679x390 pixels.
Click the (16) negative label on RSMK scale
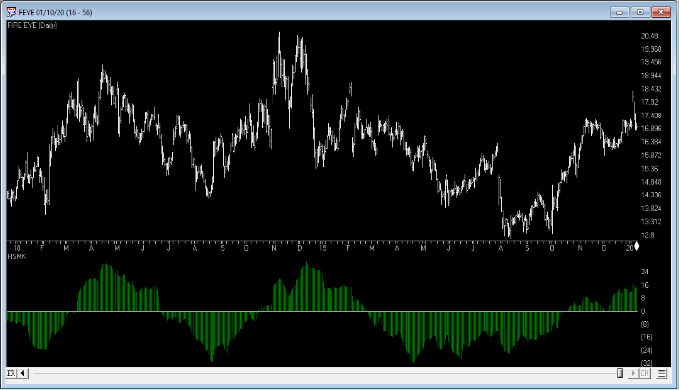click(647, 337)
